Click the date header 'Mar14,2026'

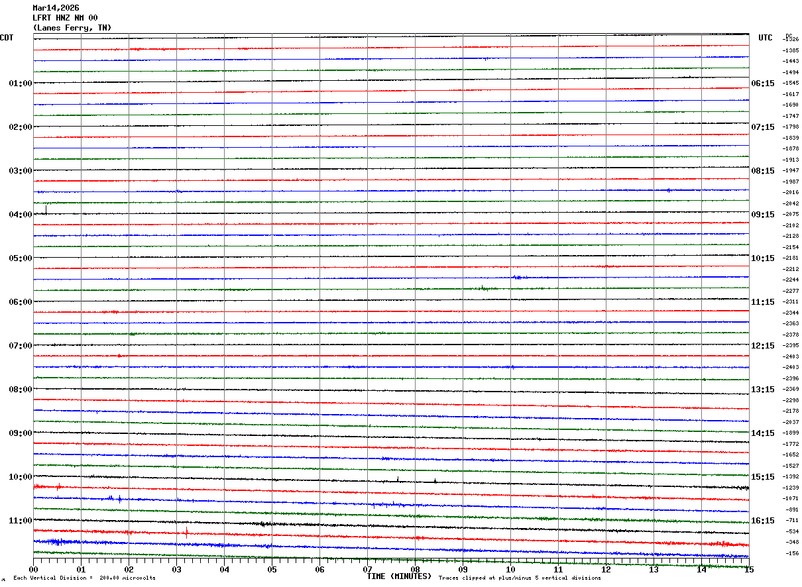(x=56, y=8)
